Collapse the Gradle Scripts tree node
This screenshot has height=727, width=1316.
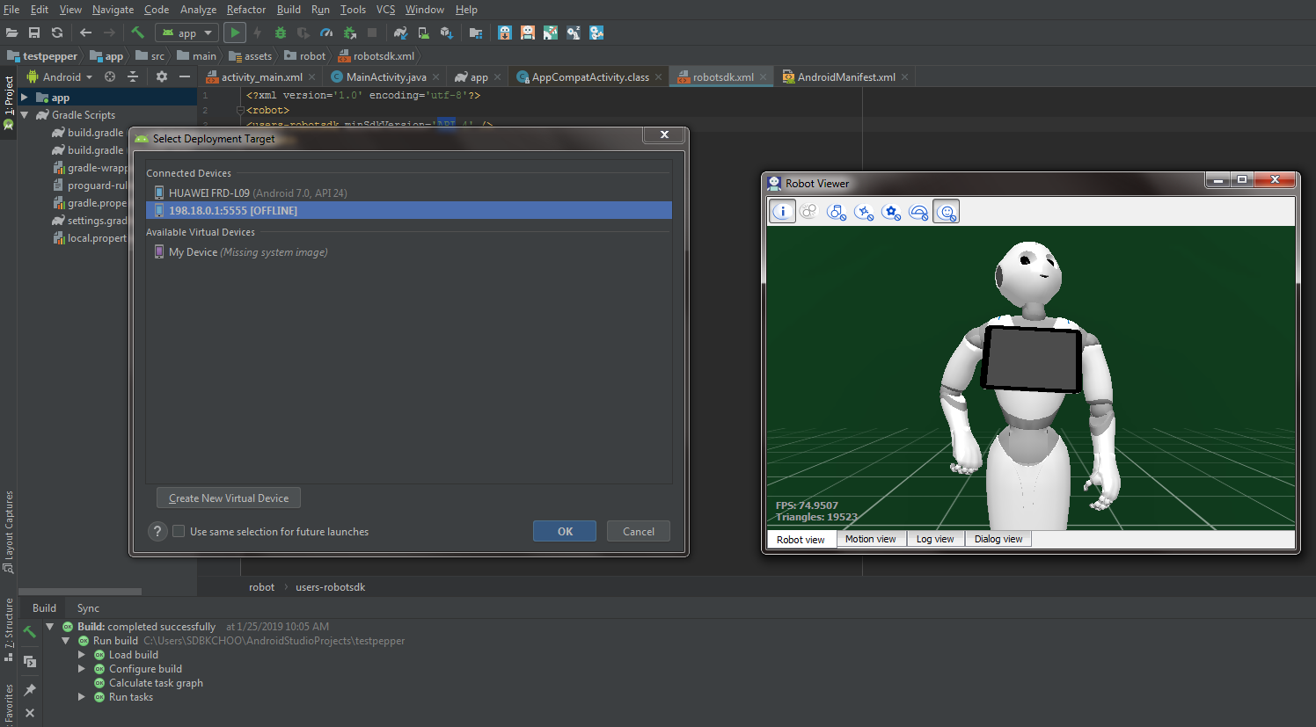(25, 115)
